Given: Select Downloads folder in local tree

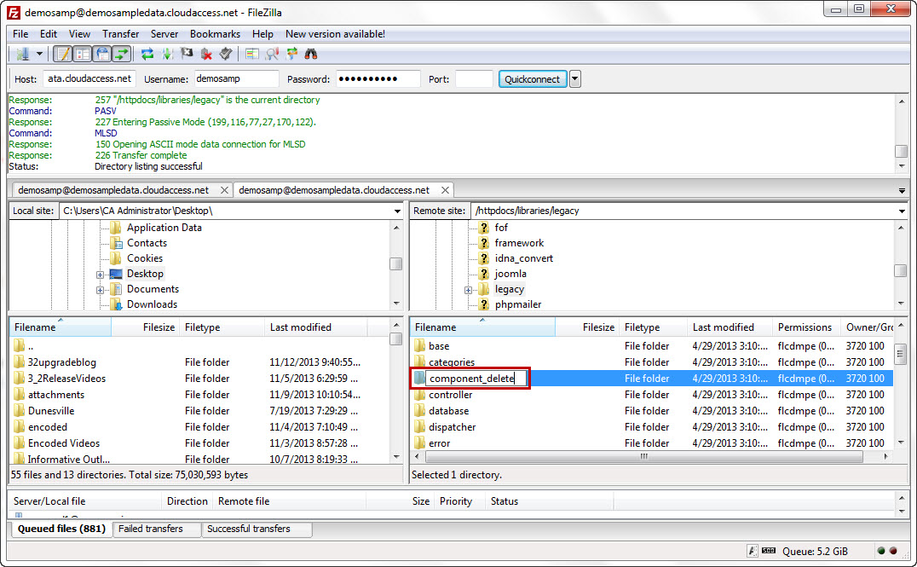Looking at the screenshot, I should click(x=152, y=304).
